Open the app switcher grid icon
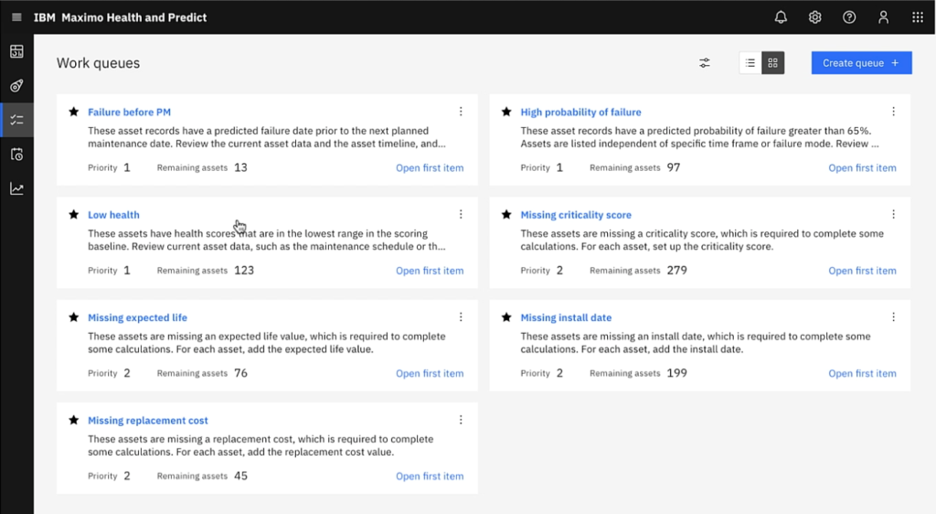The image size is (936, 514). (x=917, y=17)
